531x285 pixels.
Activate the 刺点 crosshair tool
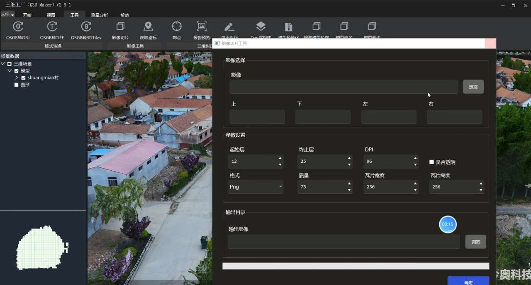tap(177, 27)
